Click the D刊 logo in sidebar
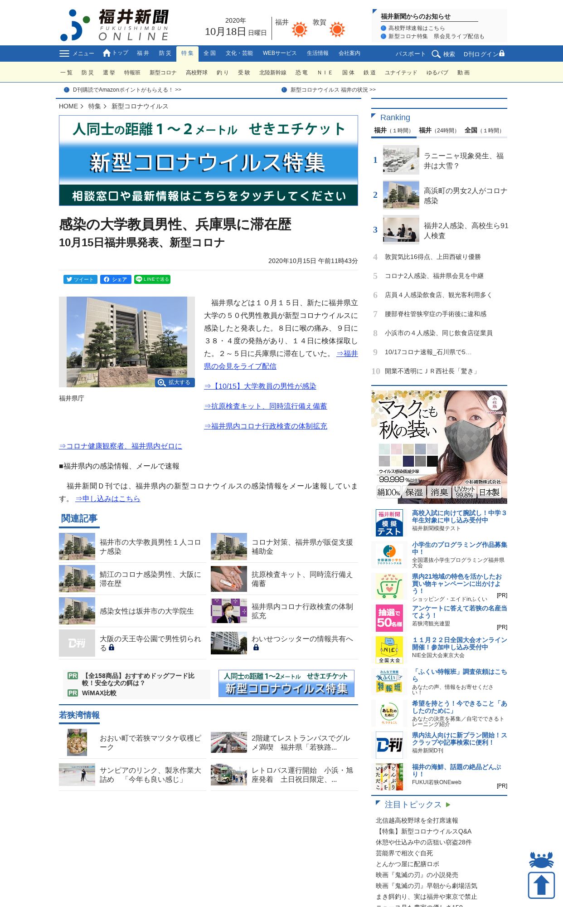This screenshot has width=563, height=907. point(389,745)
